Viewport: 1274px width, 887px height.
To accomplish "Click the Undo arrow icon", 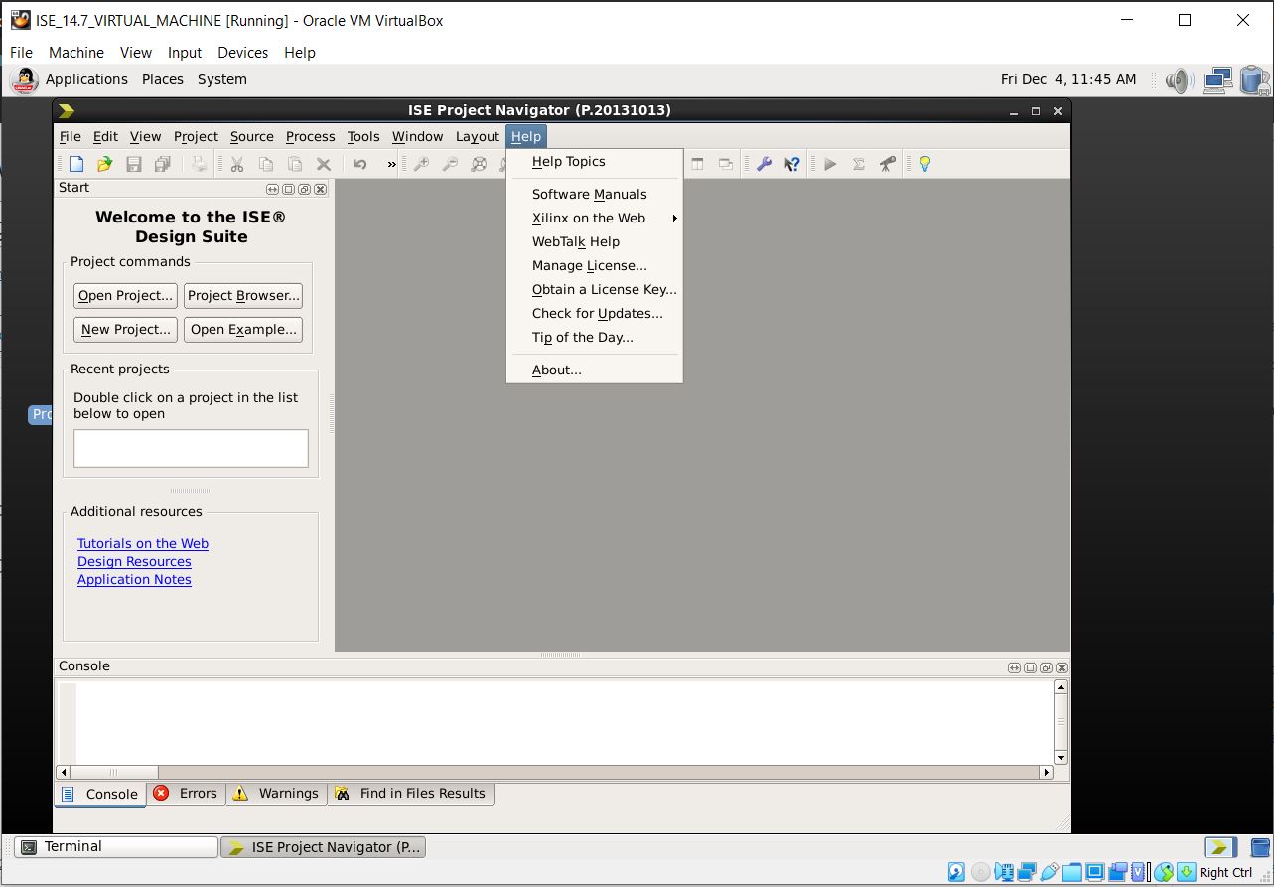I will pos(360,164).
